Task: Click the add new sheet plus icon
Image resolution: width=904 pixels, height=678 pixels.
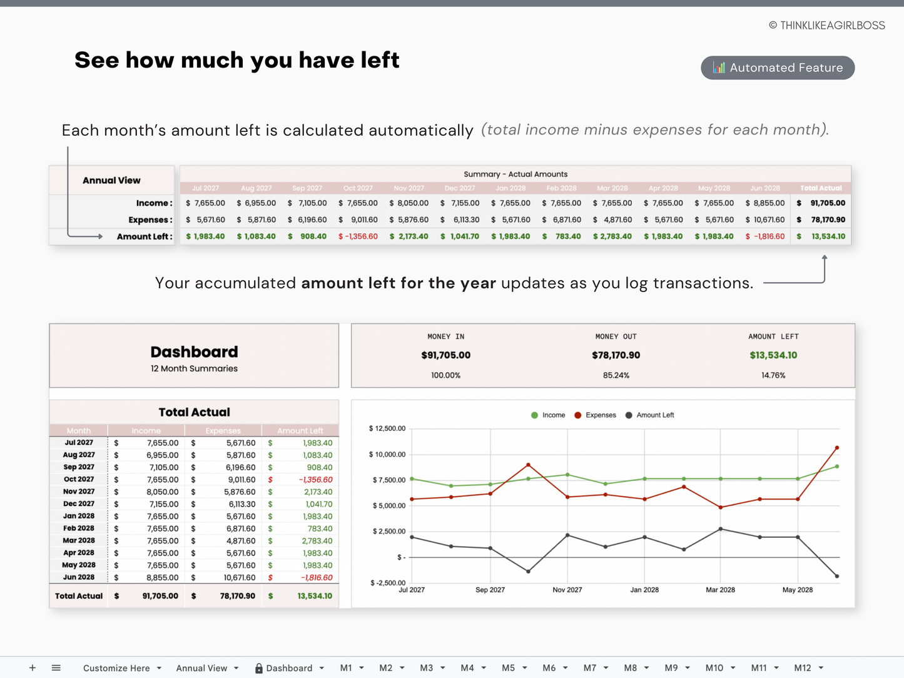Action: [x=32, y=667]
